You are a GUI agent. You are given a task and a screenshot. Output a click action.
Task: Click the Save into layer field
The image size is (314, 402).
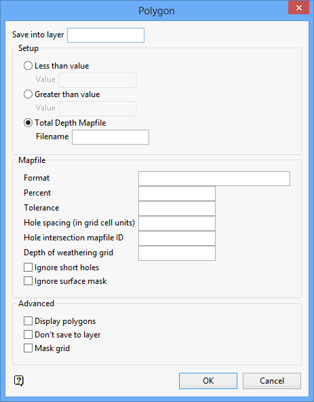click(x=106, y=35)
